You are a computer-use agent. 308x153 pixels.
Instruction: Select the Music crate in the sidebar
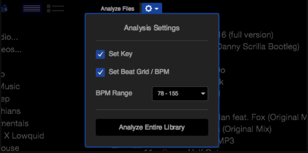[10, 87]
